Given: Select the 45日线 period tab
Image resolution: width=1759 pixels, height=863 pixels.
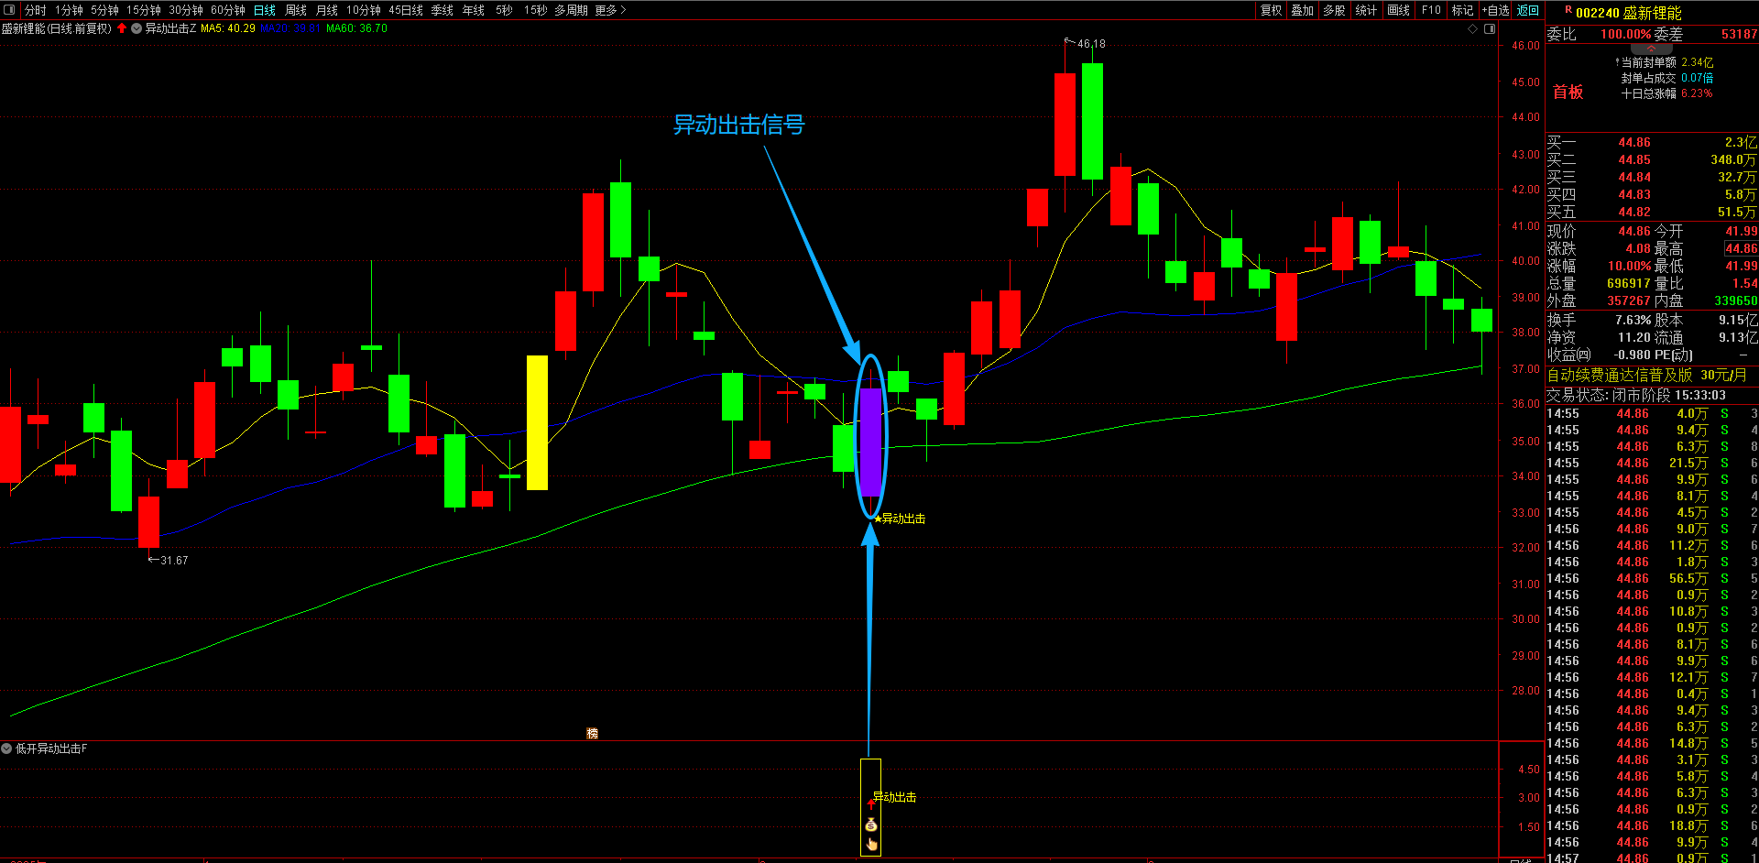Looking at the screenshot, I should coord(406,10).
